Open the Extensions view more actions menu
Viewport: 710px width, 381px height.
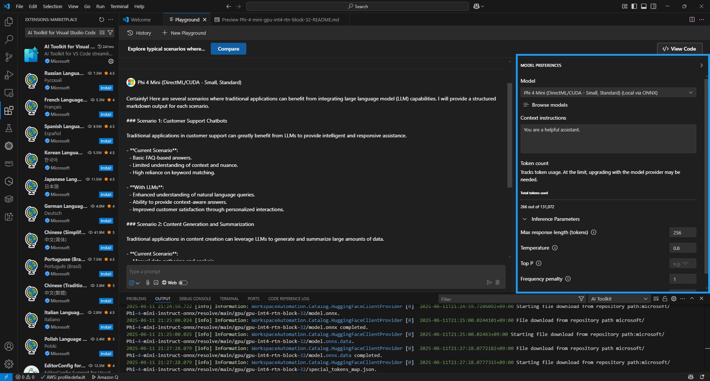tap(111, 20)
